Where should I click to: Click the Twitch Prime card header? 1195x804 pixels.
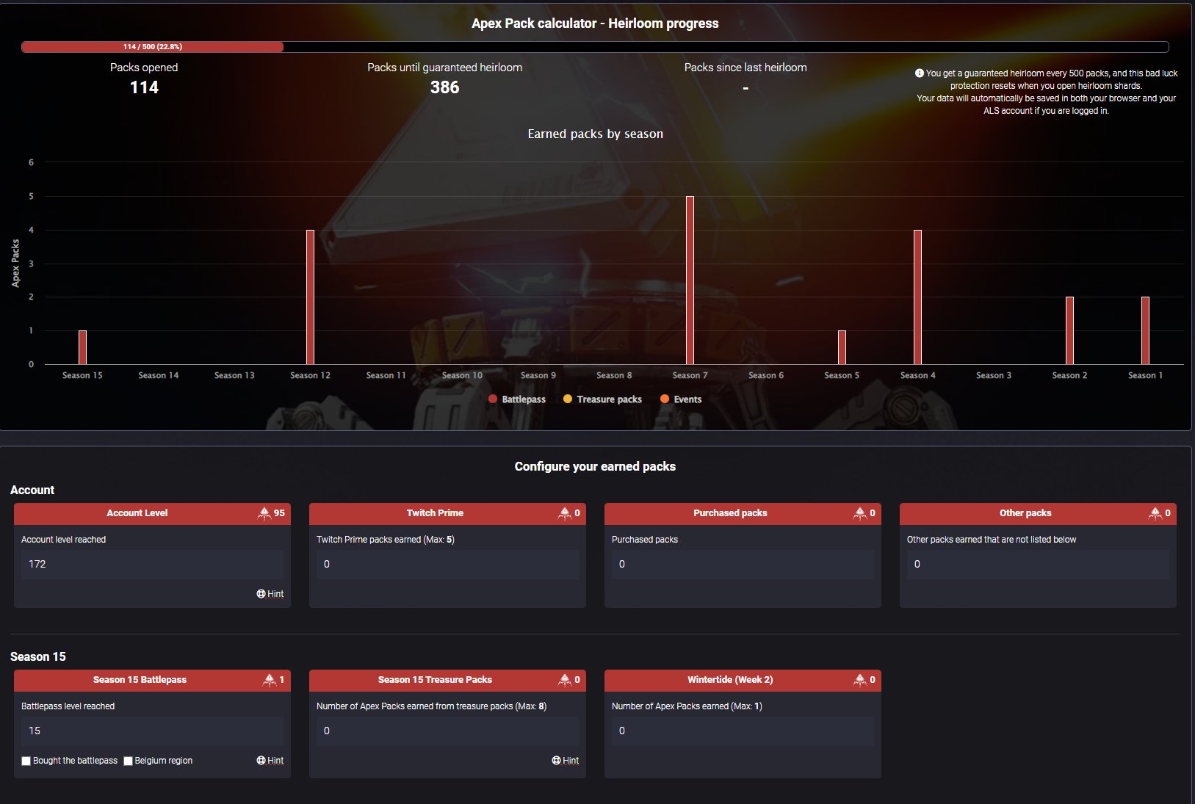447,513
